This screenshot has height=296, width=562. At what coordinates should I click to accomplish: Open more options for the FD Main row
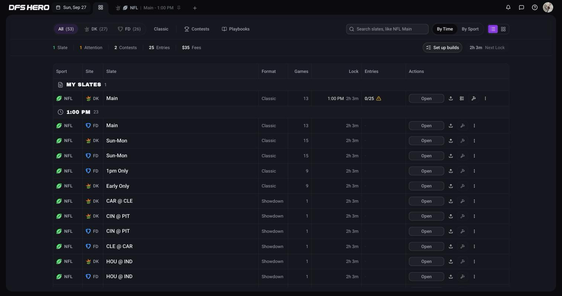(474, 126)
